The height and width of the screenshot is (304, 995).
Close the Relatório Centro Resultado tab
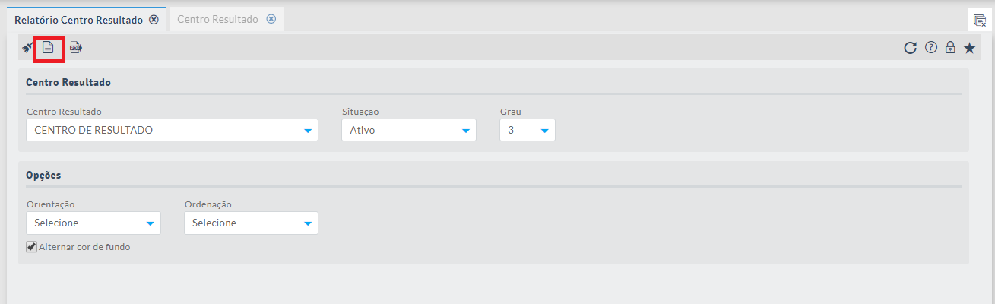point(154,20)
